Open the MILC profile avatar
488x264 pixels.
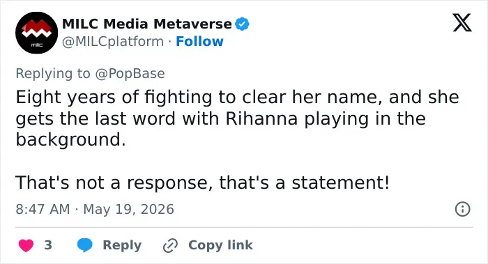[x=36, y=33]
